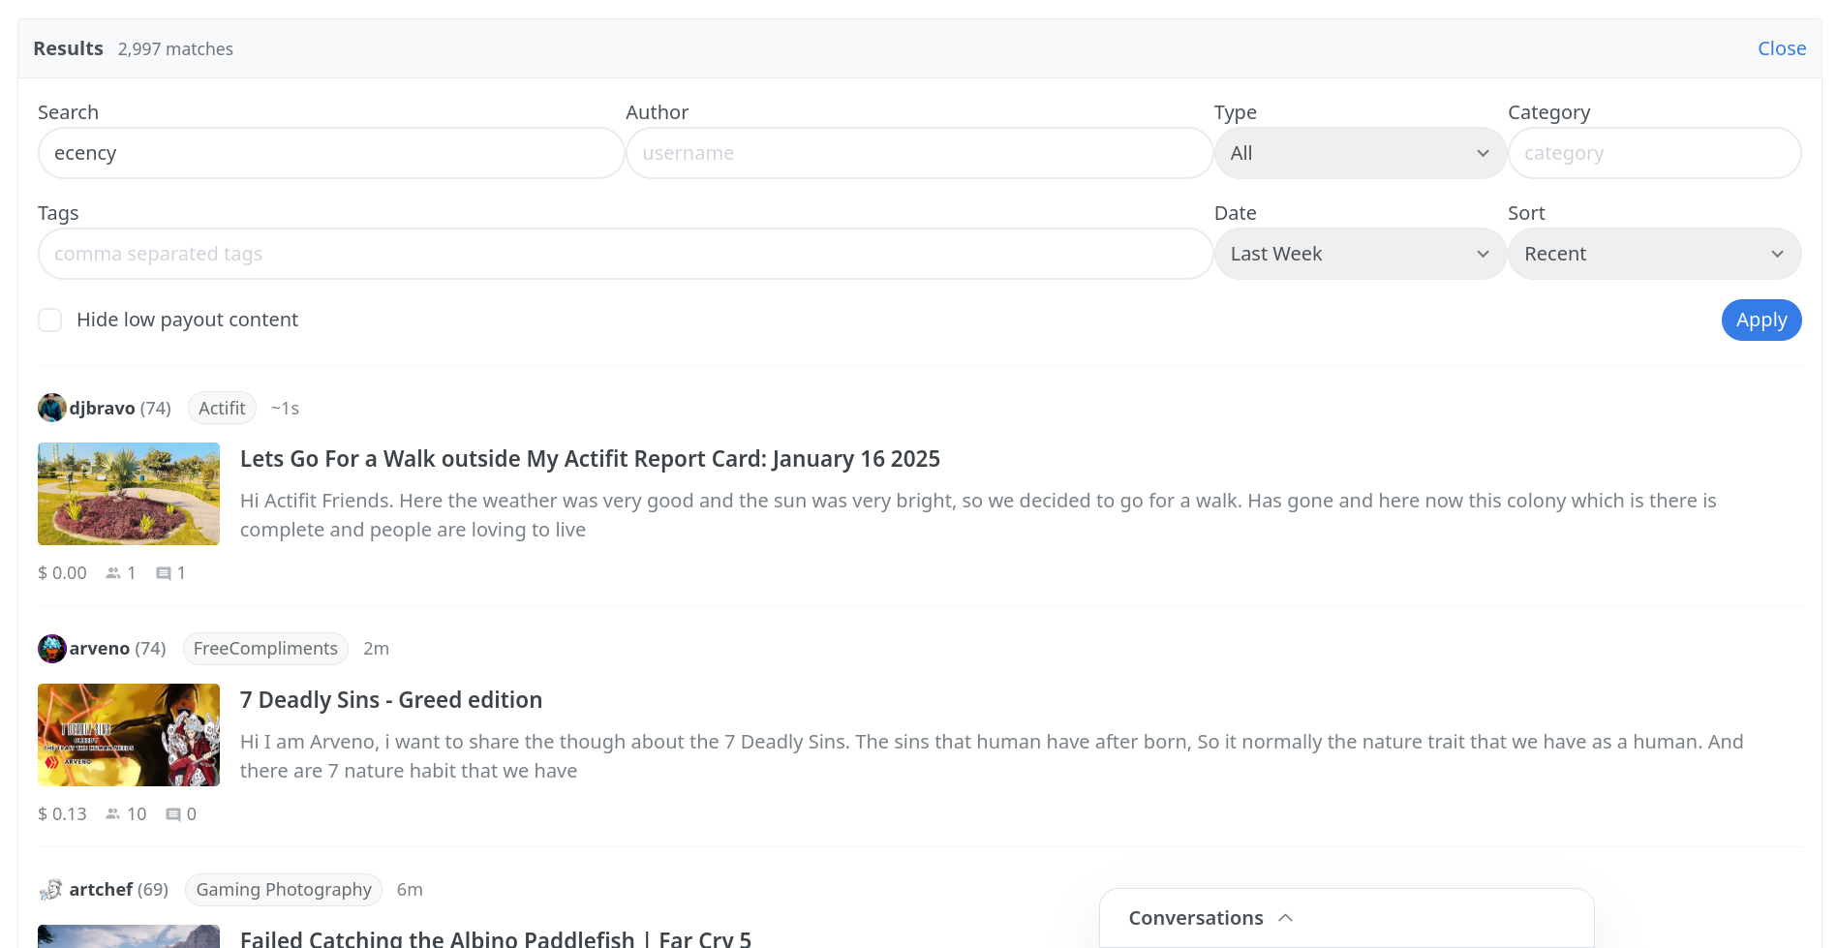Click the $ 0.13 payout on arveno's post
Viewport: 1837px width, 948px height.
click(x=62, y=814)
